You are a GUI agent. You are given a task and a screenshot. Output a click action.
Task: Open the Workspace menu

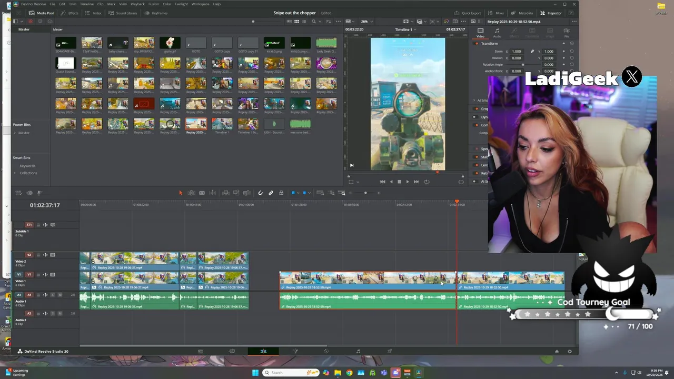(x=200, y=4)
